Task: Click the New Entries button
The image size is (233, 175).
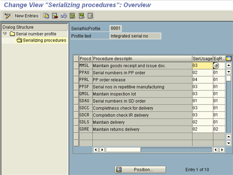Action: pos(26,16)
